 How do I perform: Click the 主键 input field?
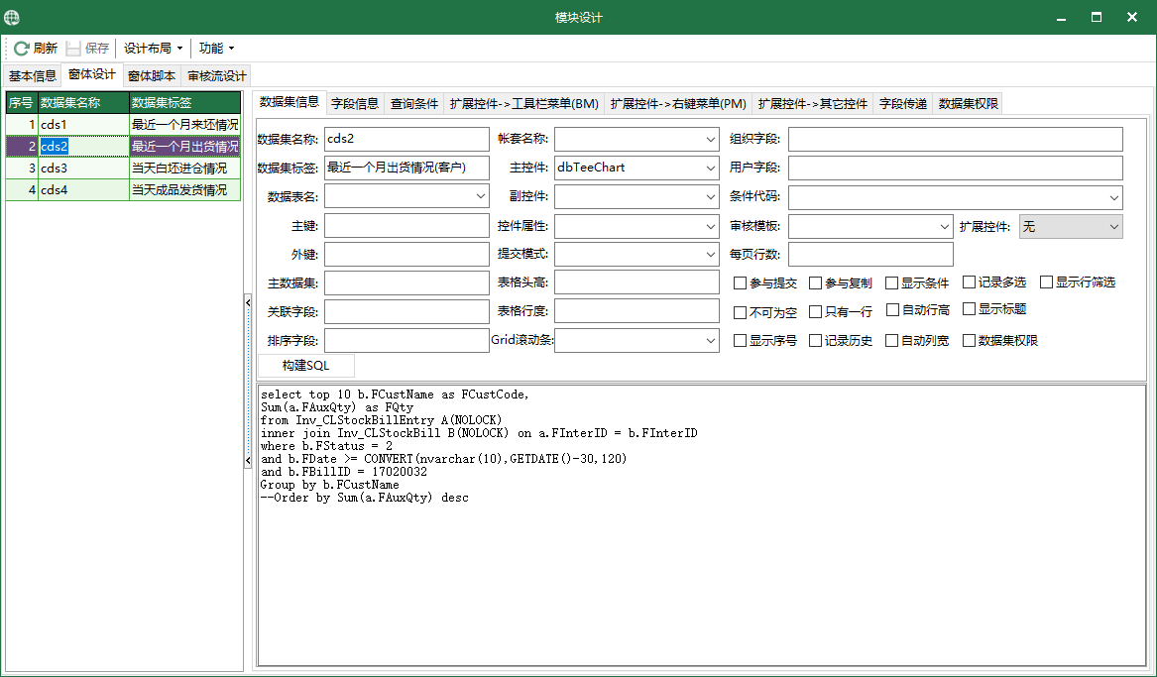pos(406,226)
